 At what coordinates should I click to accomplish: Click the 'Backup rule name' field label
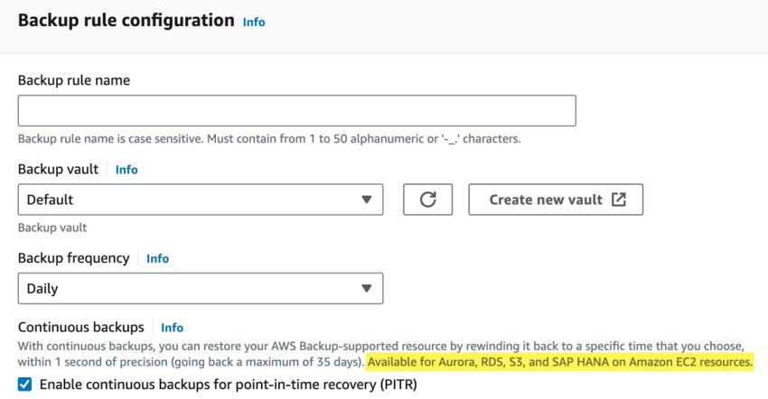click(74, 80)
